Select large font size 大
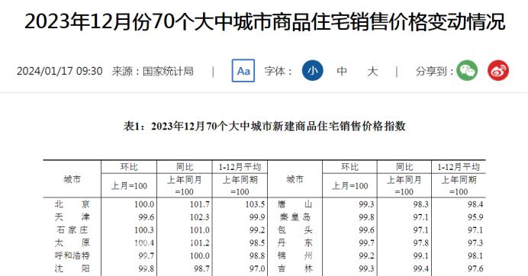528x276 pixels. tap(372, 71)
